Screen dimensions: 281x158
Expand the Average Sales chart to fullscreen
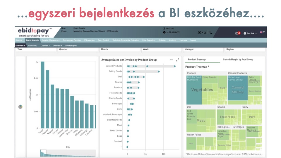[x=178, y=60]
